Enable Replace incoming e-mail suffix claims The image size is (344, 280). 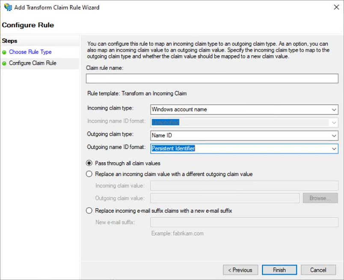(x=89, y=210)
